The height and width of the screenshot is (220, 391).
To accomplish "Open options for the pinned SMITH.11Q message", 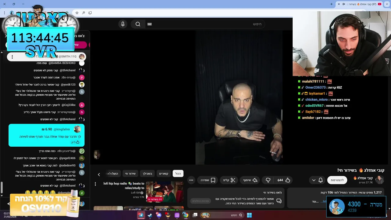I will coord(12,57).
